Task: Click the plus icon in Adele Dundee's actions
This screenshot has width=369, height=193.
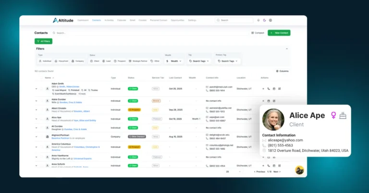Action: (x=263, y=101)
